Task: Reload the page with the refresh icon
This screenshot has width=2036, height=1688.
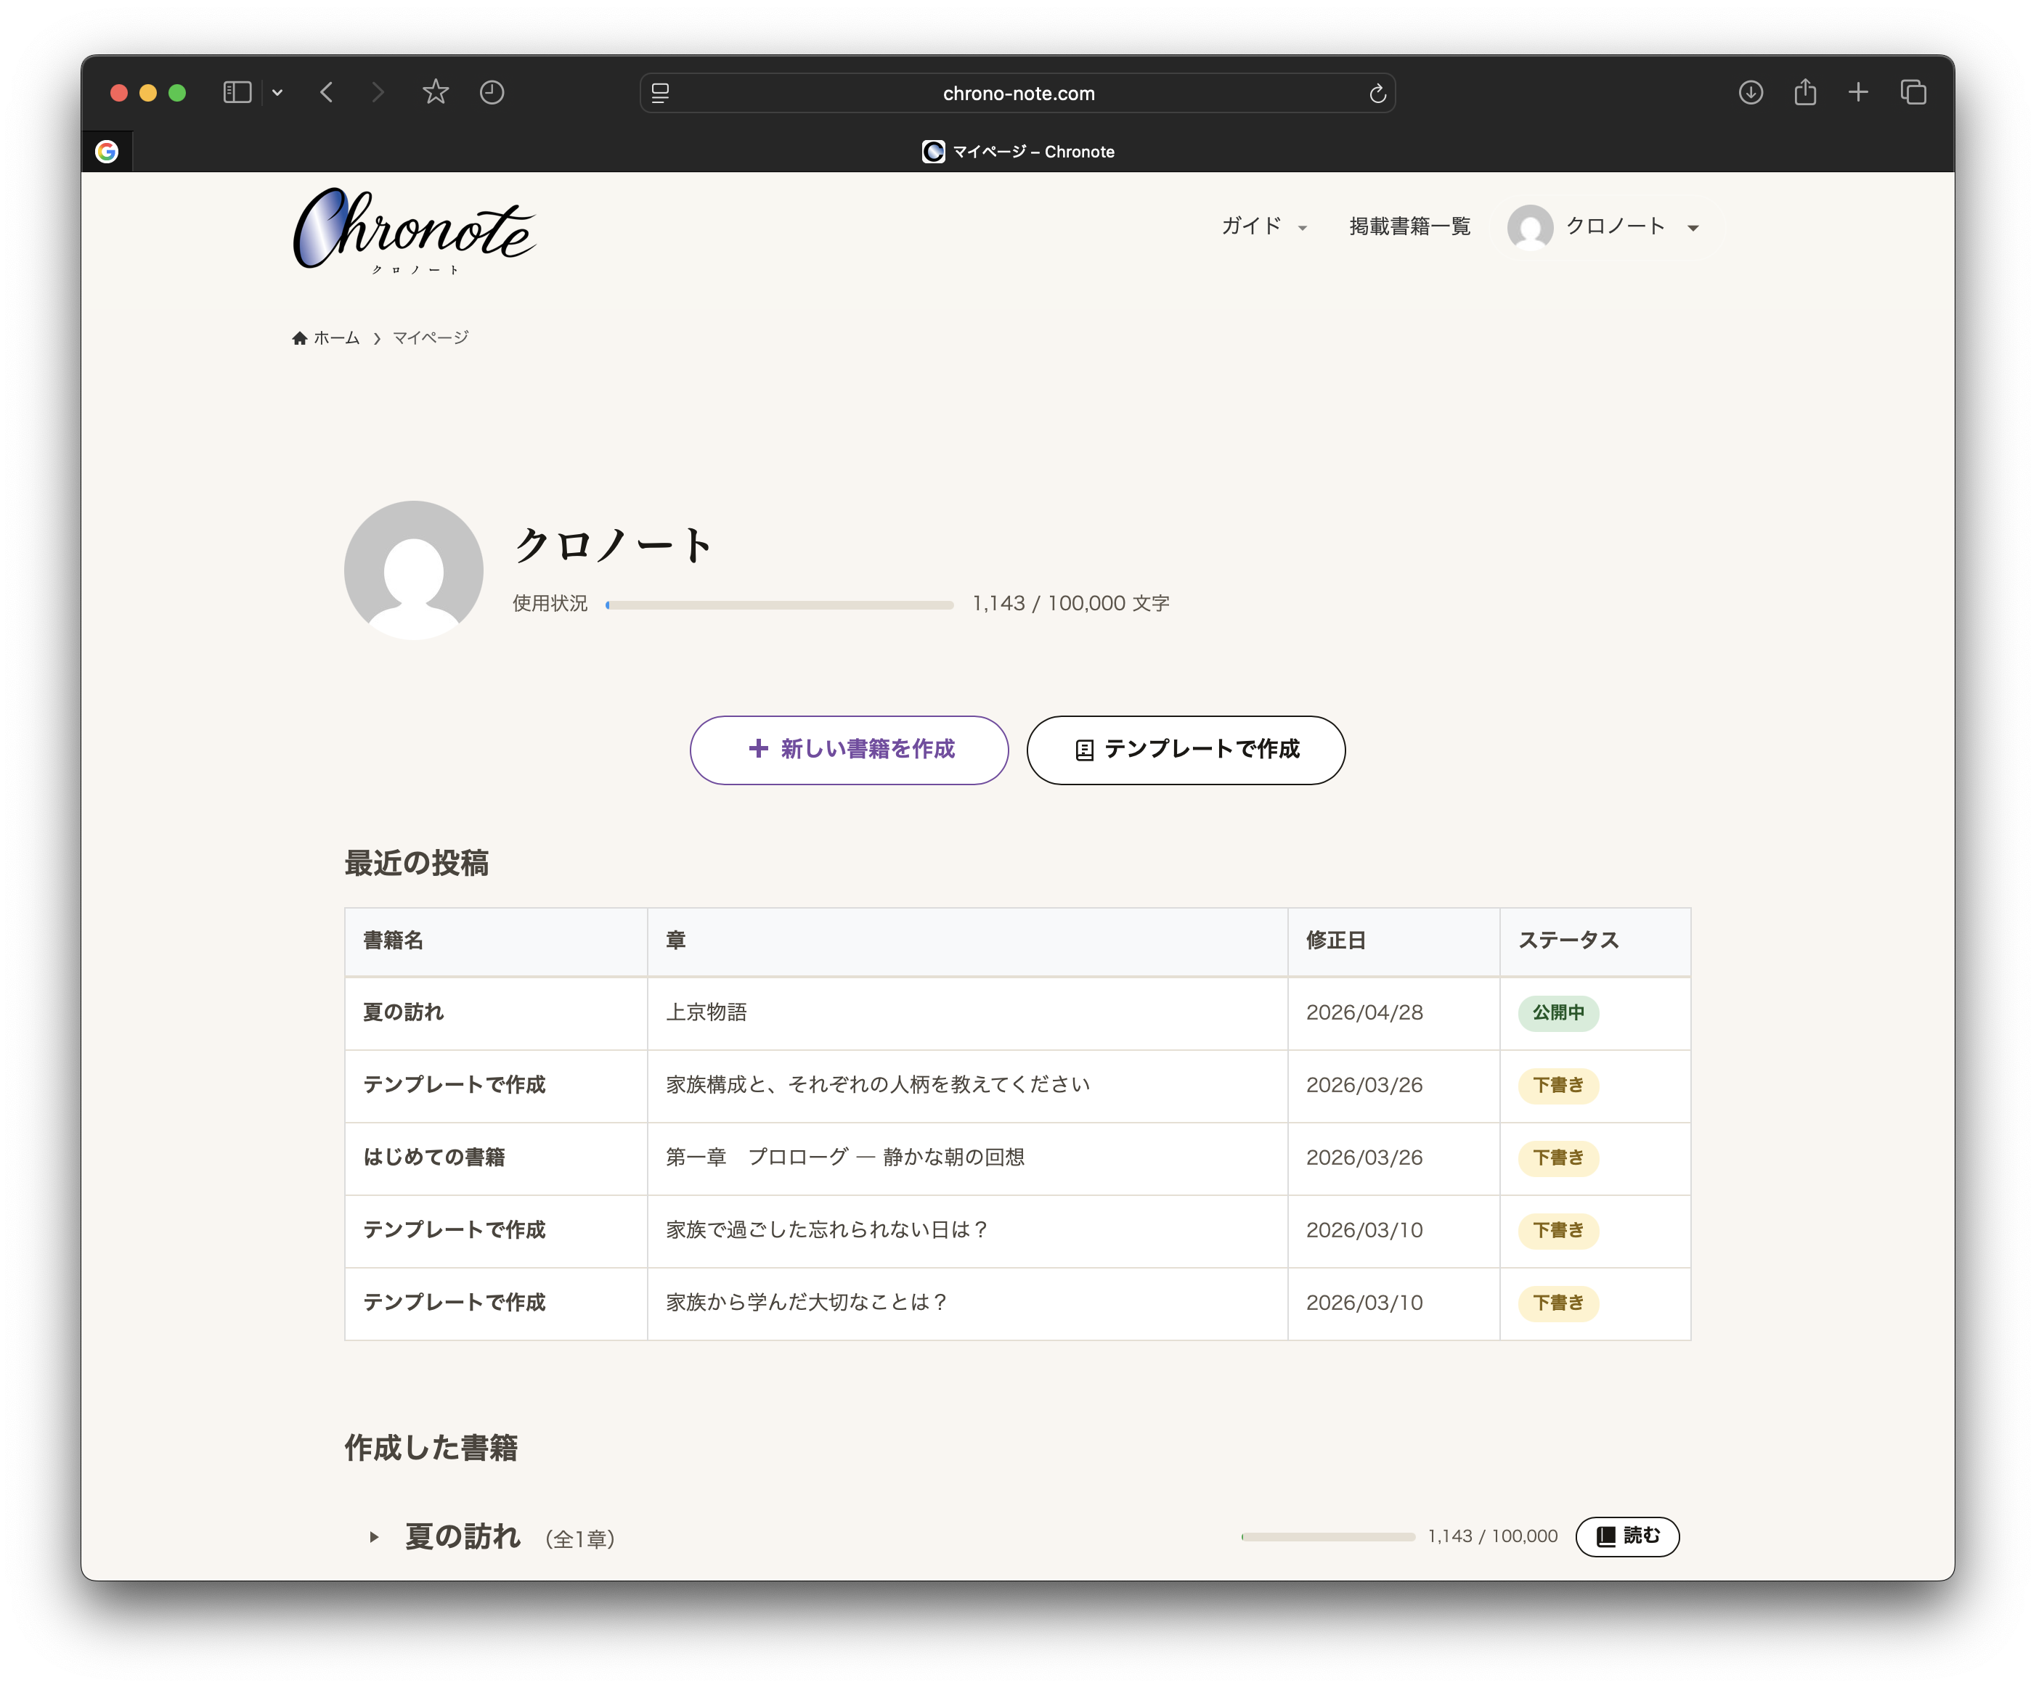Action: pos(1377,94)
